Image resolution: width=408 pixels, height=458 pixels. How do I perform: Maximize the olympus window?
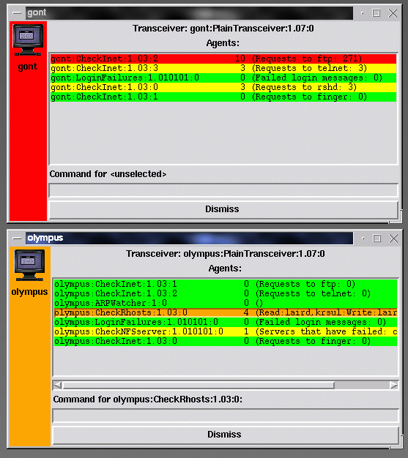(377, 239)
